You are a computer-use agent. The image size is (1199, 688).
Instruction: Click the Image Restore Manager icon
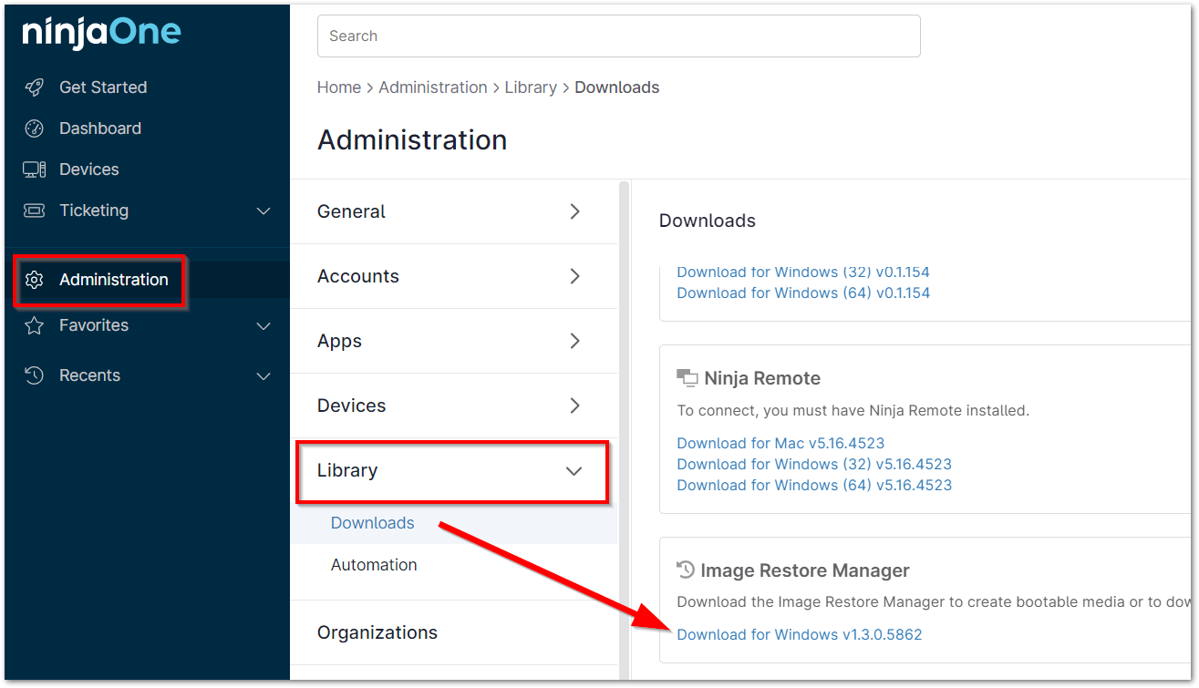[x=684, y=570]
